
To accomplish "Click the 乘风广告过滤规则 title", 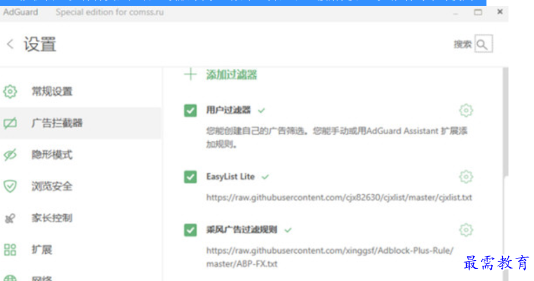I will pos(242,230).
